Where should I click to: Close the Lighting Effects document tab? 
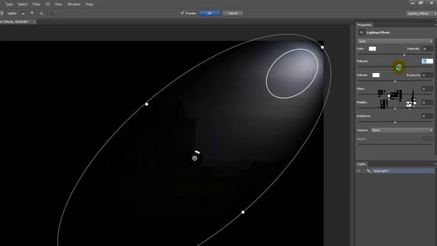coord(34,22)
